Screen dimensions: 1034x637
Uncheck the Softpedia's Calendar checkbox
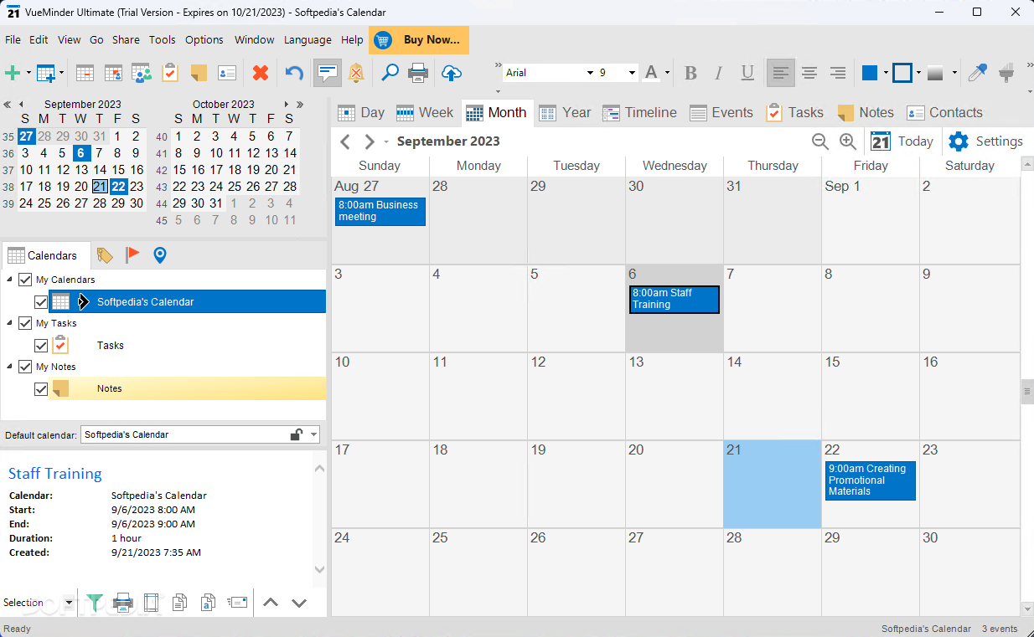[x=41, y=301]
